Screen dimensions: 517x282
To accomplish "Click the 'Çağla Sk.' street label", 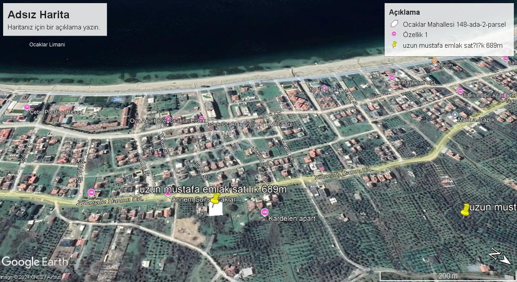I will [201, 171].
